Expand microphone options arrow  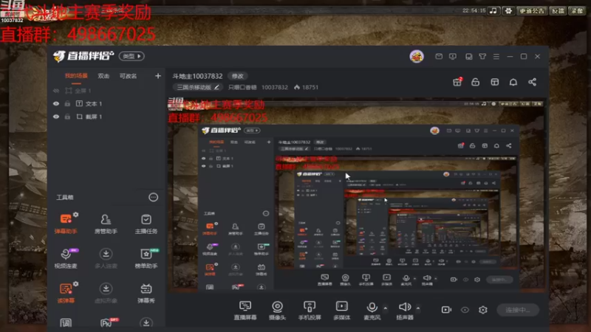tap(385, 308)
